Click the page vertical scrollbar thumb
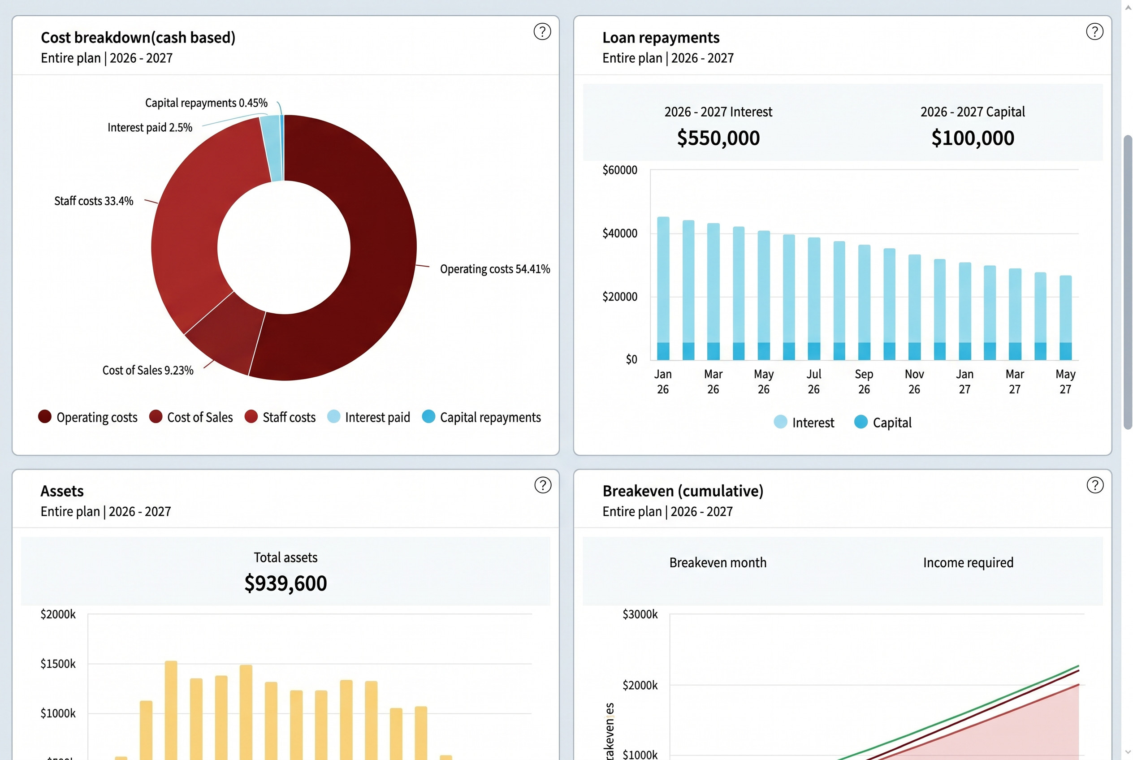This screenshot has height=760, width=1133. coord(1128,283)
